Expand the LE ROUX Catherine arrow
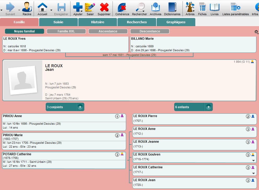Screen dimensions: 259x190 pyautogui.click(x=253, y=173)
